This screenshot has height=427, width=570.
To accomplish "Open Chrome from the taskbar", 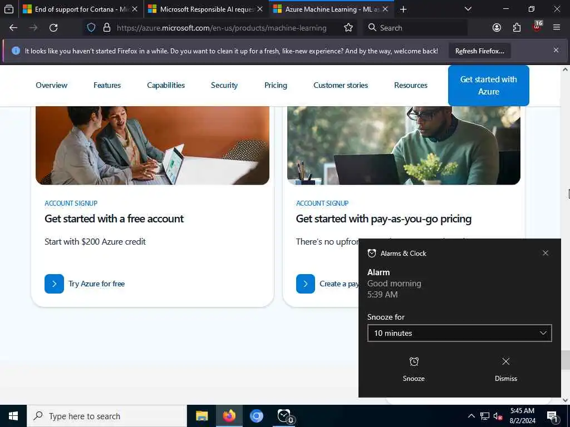I will click(x=256, y=416).
